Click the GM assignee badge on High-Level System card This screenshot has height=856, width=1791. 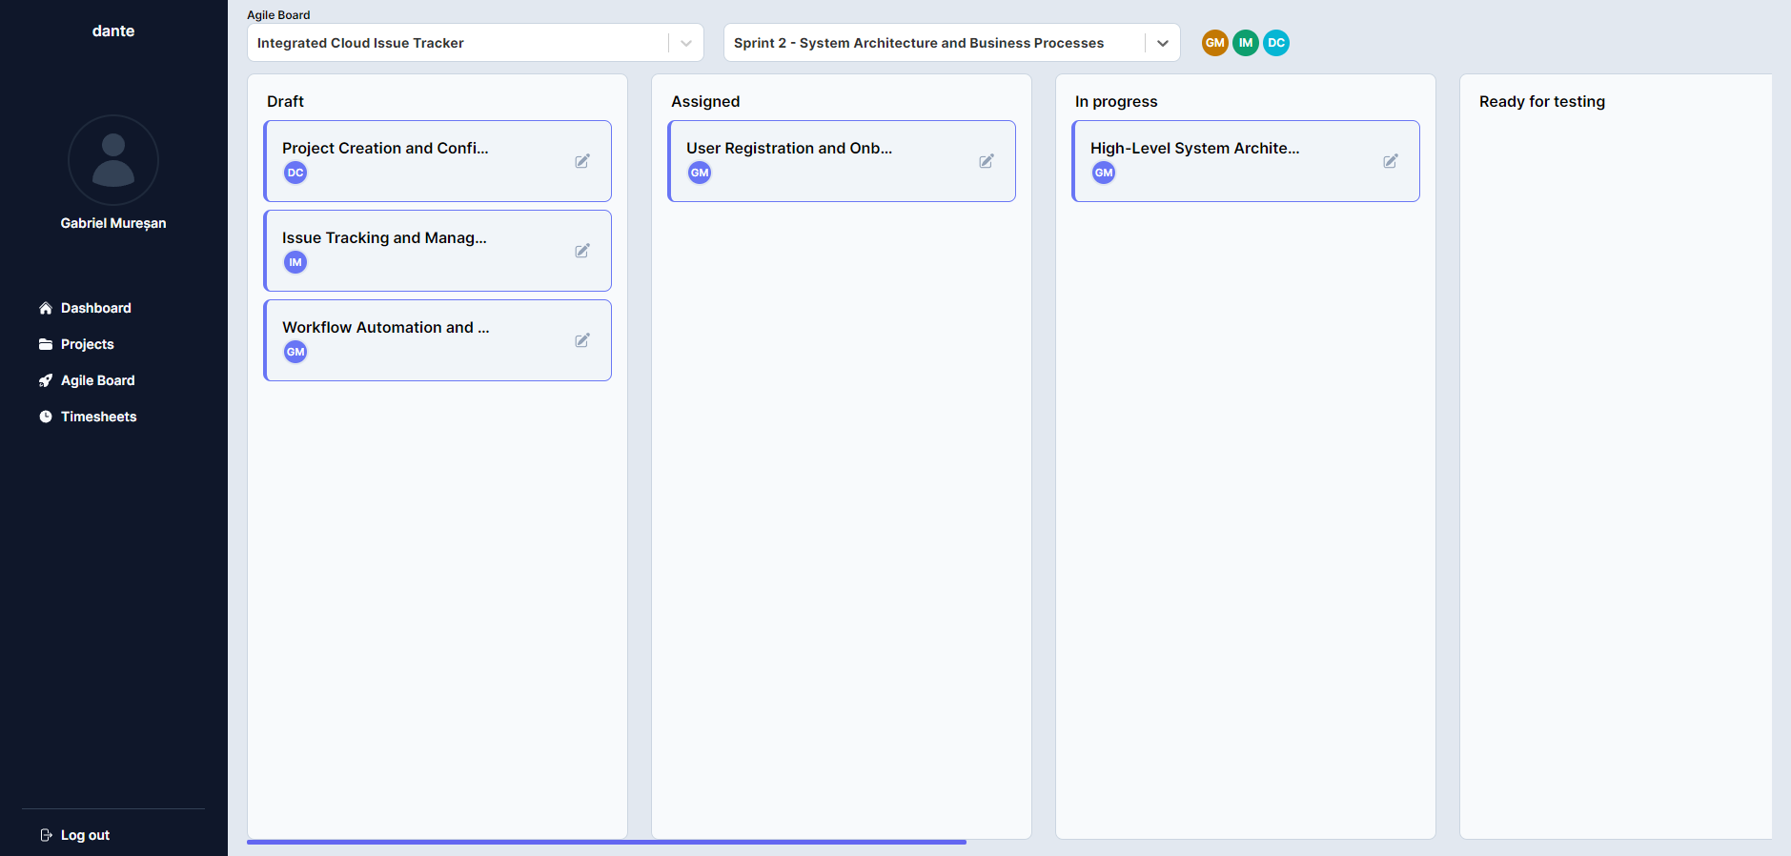1104,173
